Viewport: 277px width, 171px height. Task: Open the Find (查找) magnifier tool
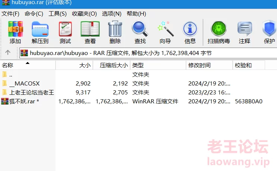point(140,29)
